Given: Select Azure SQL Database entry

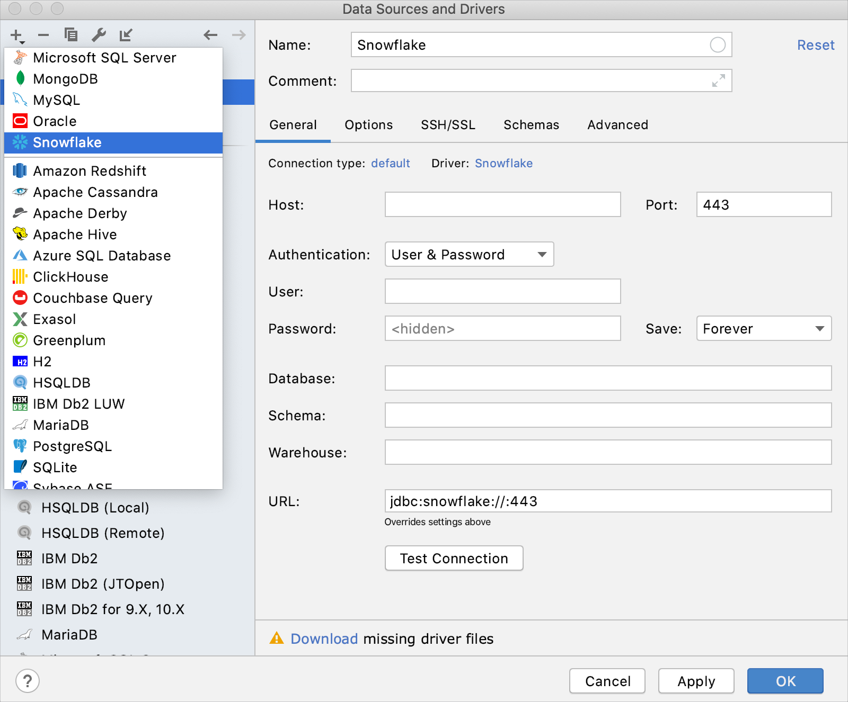Looking at the screenshot, I should [113, 256].
